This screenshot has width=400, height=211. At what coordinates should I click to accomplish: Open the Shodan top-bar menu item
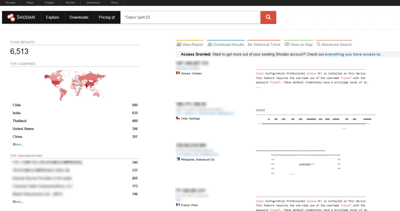(11, 3)
